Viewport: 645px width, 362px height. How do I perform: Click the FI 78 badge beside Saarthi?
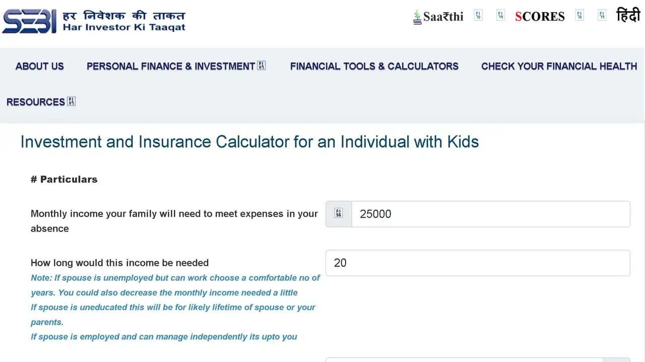pos(477,15)
